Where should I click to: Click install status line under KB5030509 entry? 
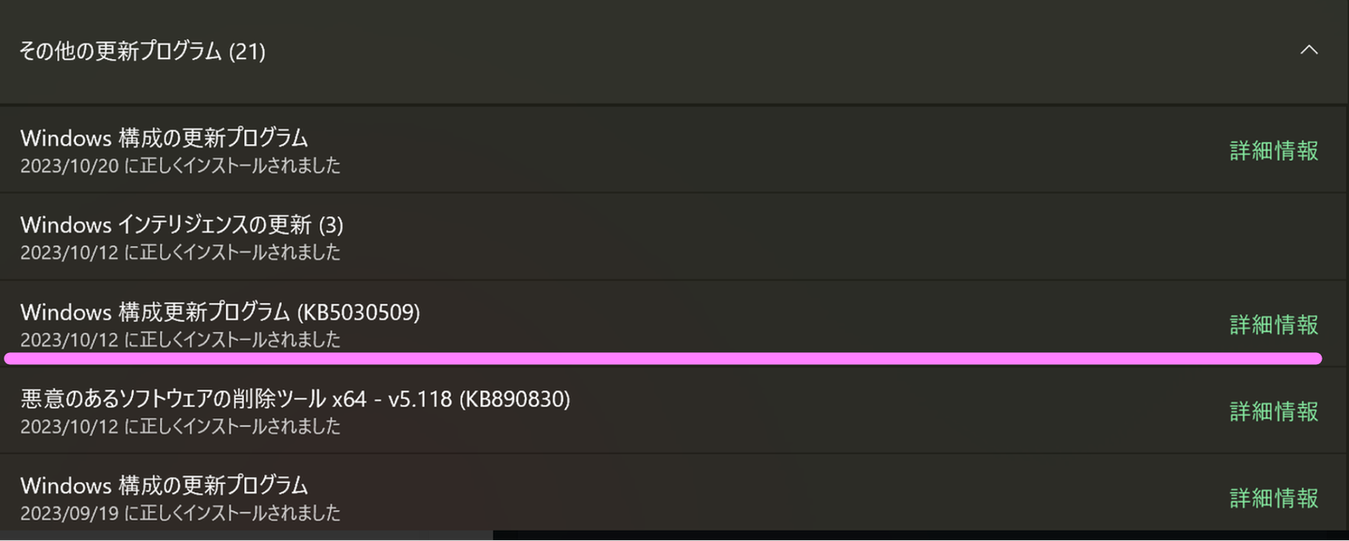180,340
